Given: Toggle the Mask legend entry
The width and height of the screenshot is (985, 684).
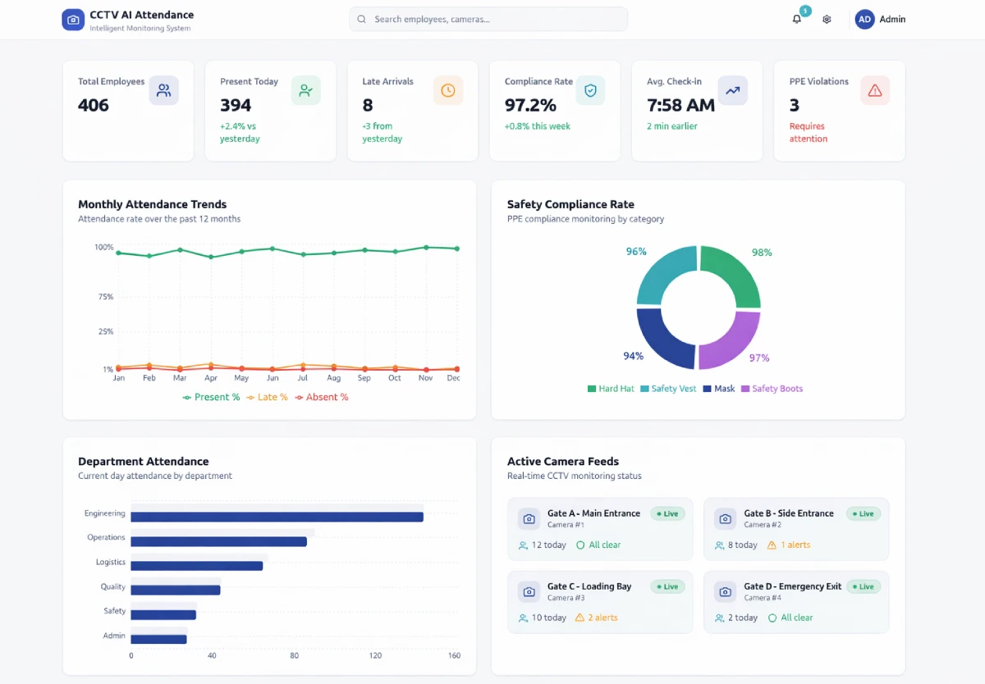Looking at the screenshot, I should tap(719, 389).
